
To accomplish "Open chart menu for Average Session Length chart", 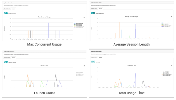I will pyautogui.click(x=171, y=17).
